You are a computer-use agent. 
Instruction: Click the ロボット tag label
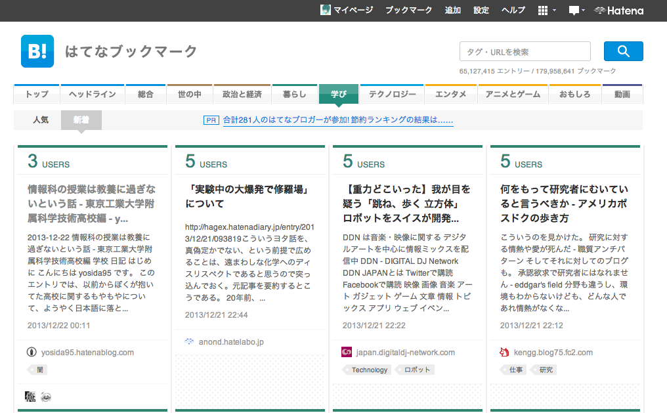tap(417, 370)
